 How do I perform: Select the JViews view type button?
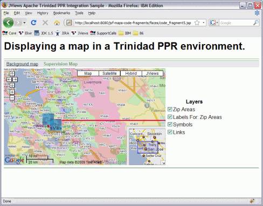click(x=153, y=73)
